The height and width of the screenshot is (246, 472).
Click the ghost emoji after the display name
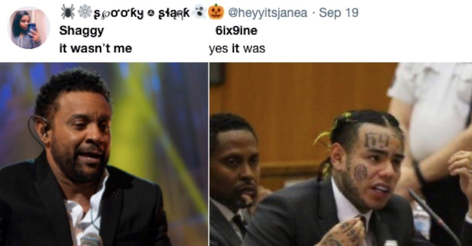[200, 13]
